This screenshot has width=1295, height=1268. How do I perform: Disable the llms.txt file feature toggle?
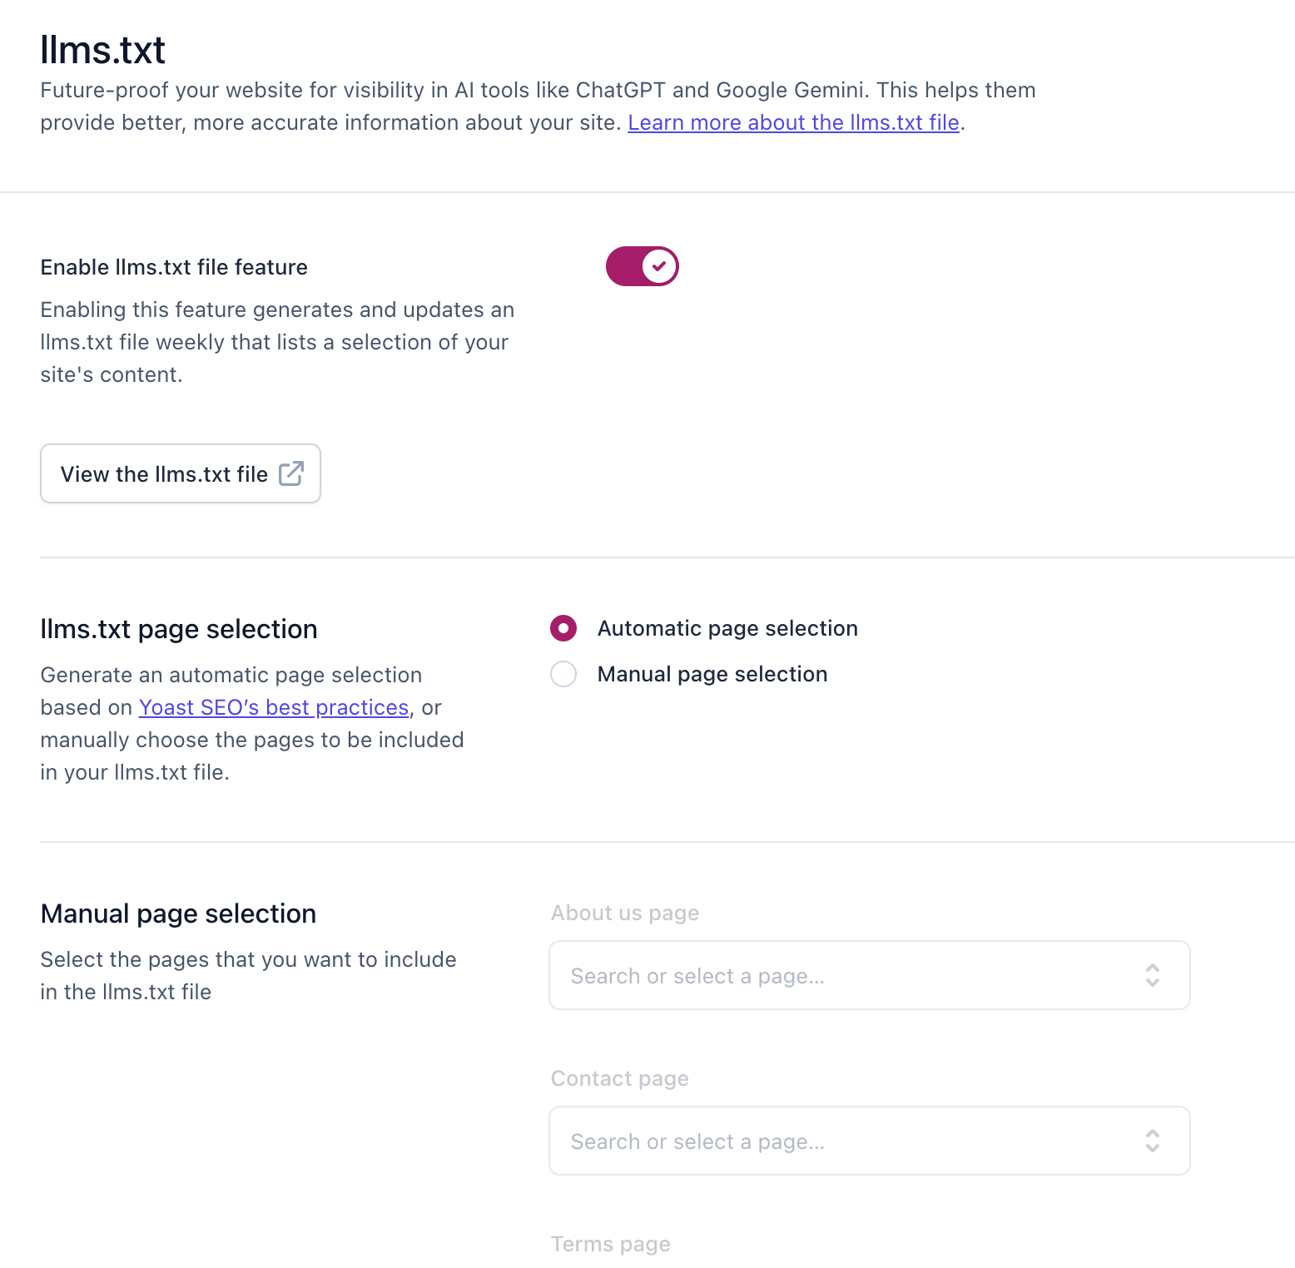coord(642,266)
